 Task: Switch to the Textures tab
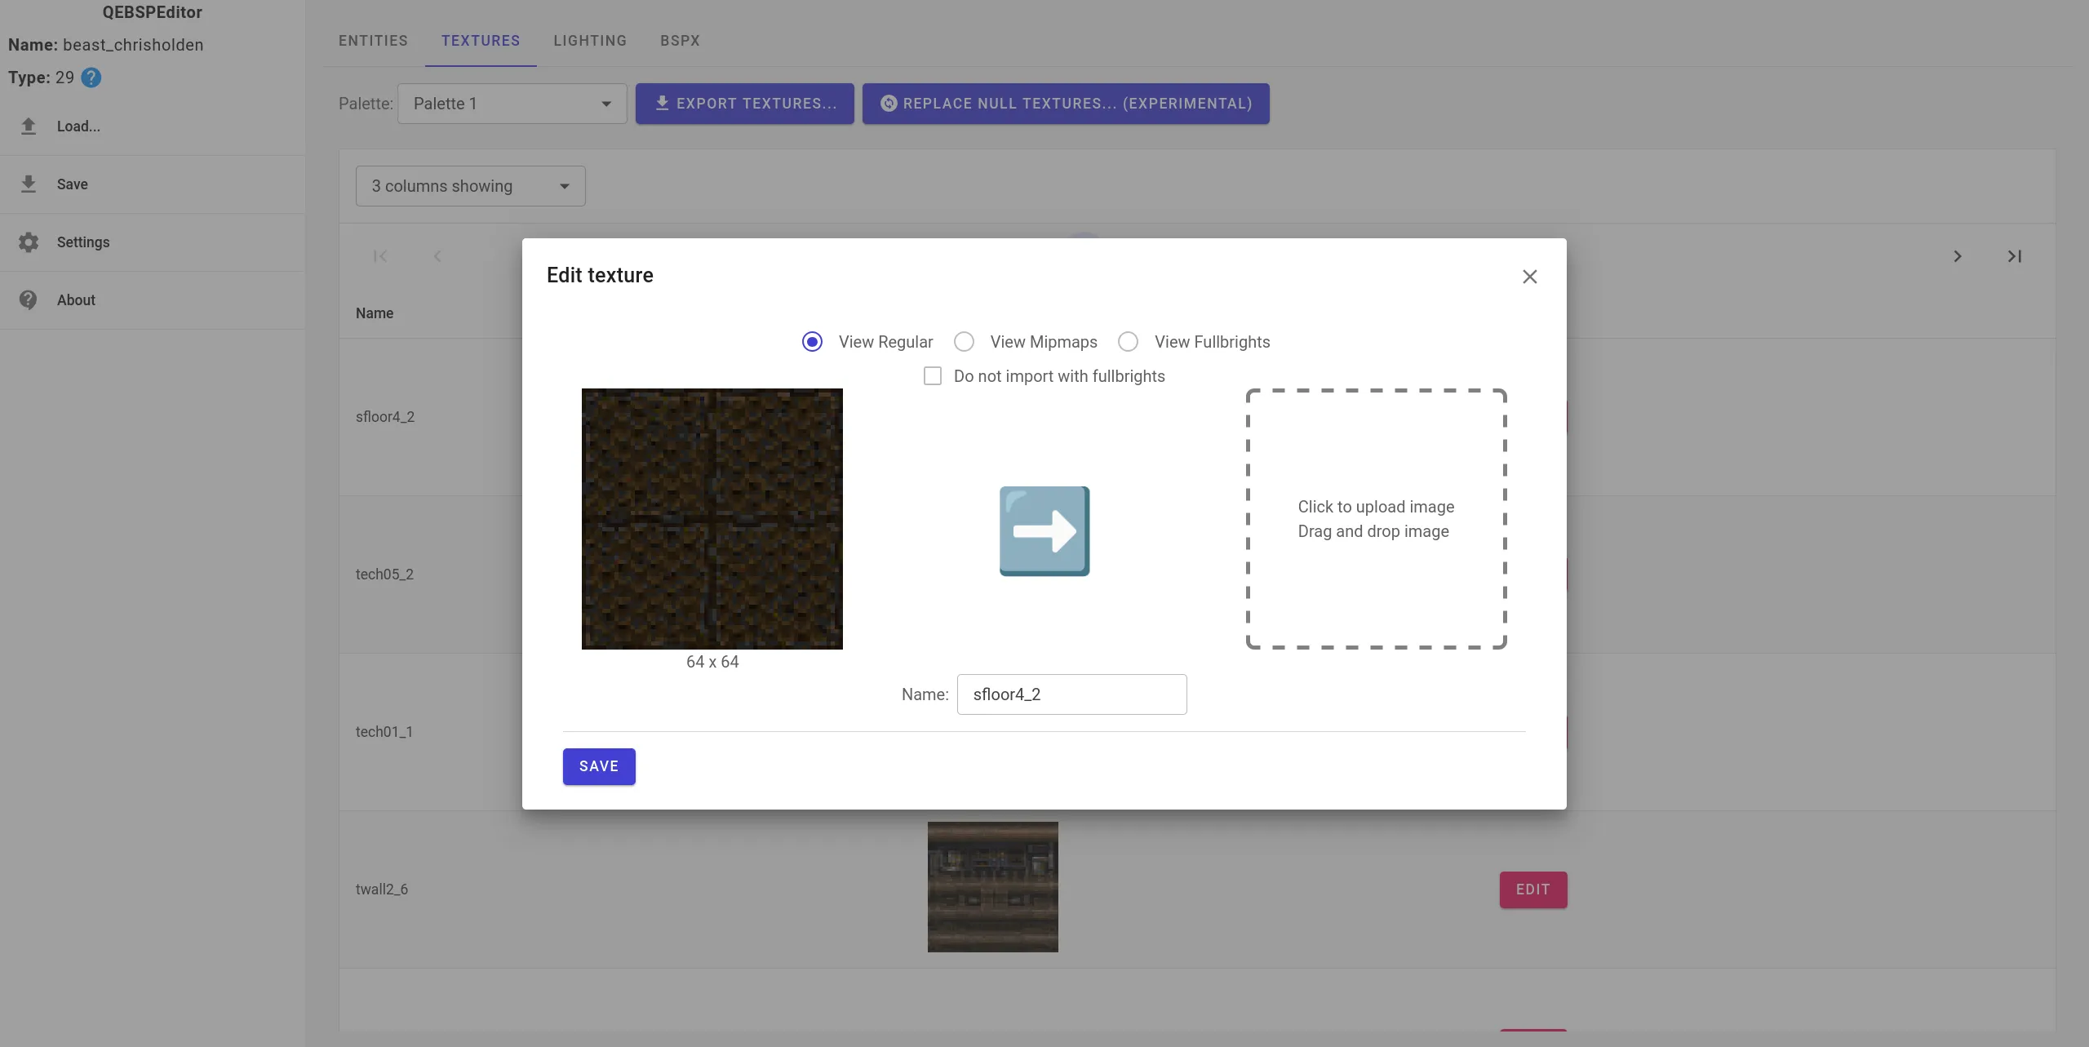coord(481,41)
